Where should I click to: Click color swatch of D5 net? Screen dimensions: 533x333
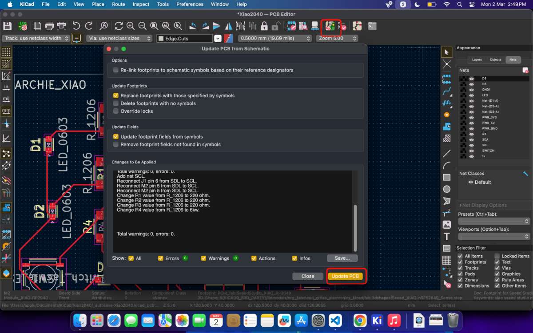463,79
